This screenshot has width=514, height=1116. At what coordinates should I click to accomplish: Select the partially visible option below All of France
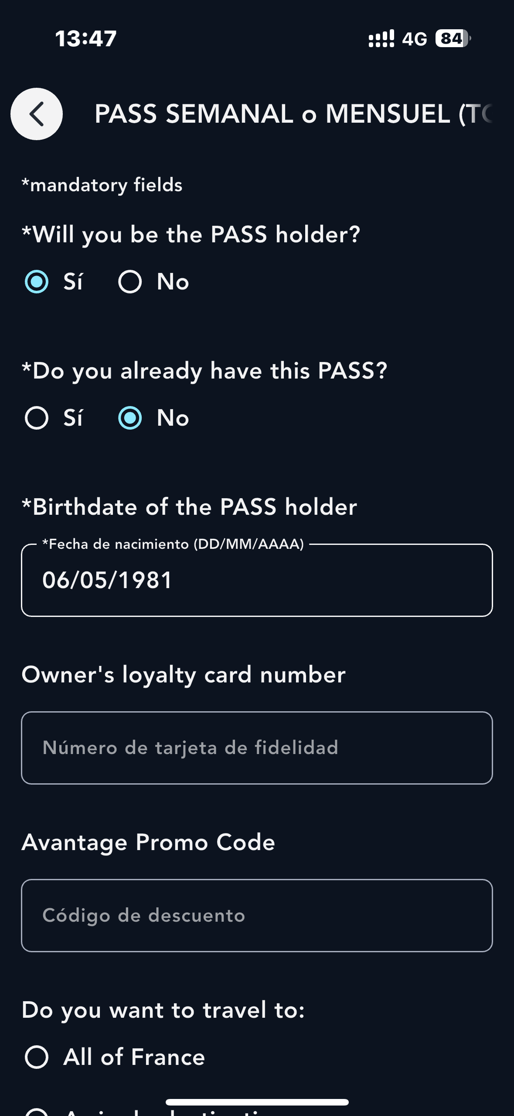point(37,1112)
